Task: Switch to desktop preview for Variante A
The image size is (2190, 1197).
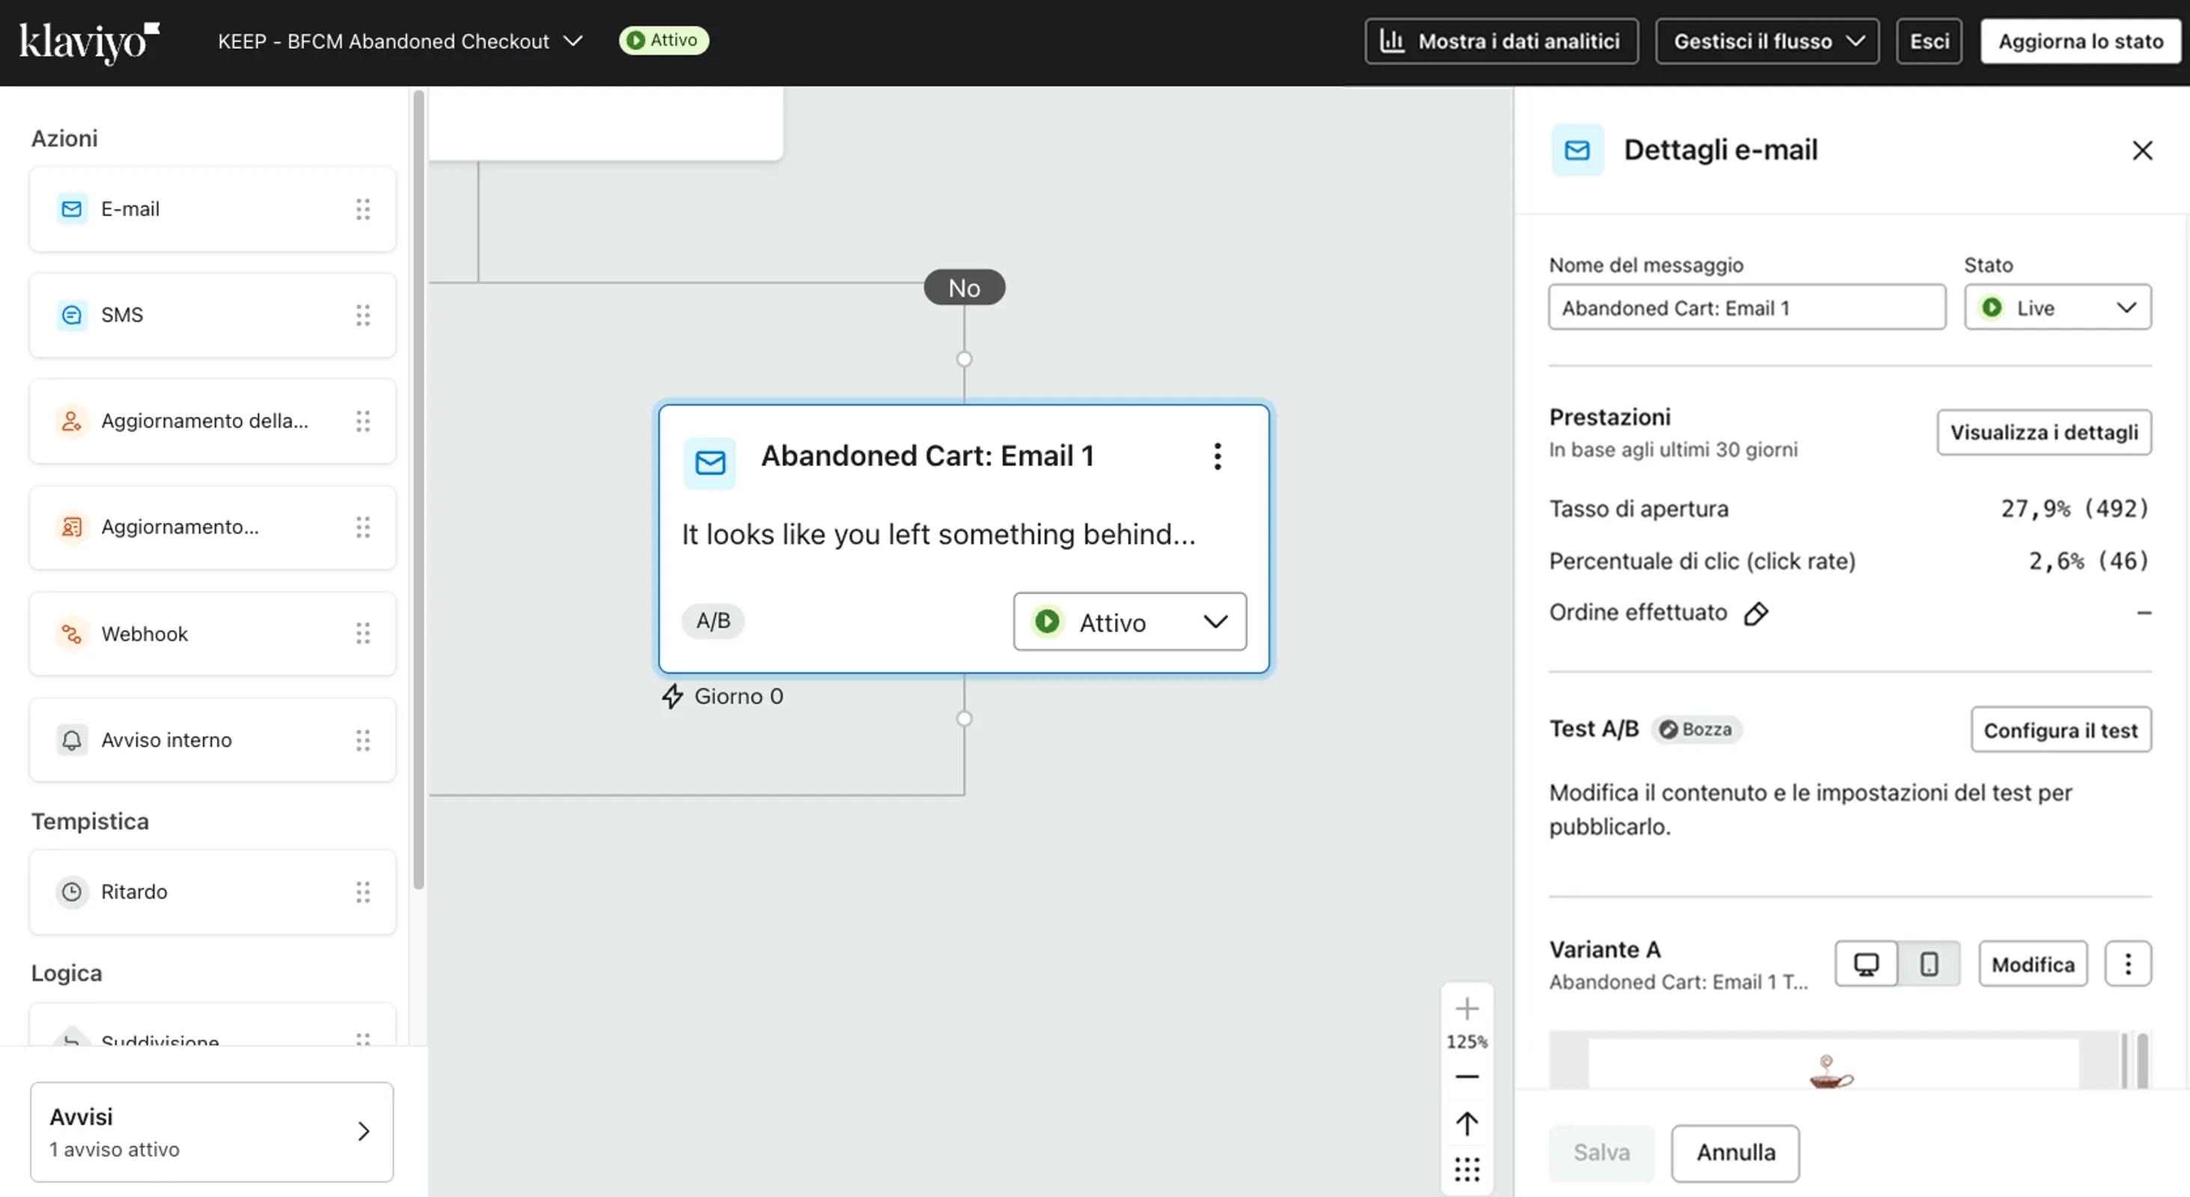Action: pyautogui.click(x=1866, y=964)
